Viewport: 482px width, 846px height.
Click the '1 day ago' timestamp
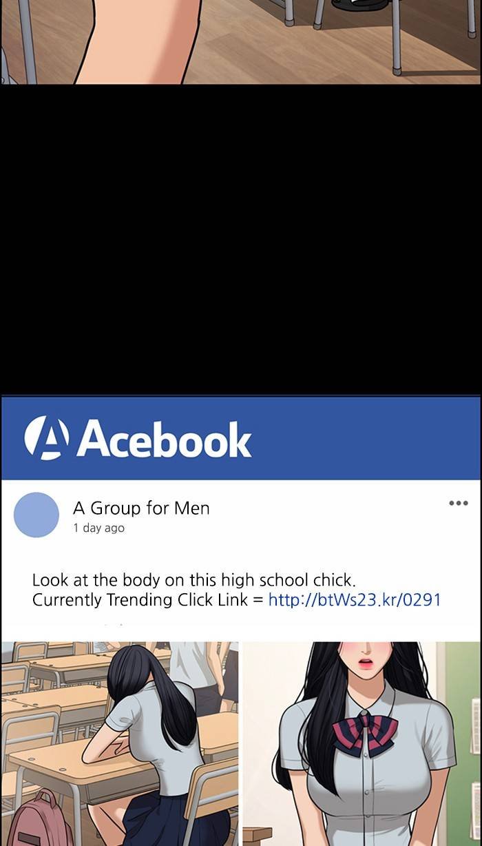tap(99, 528)
